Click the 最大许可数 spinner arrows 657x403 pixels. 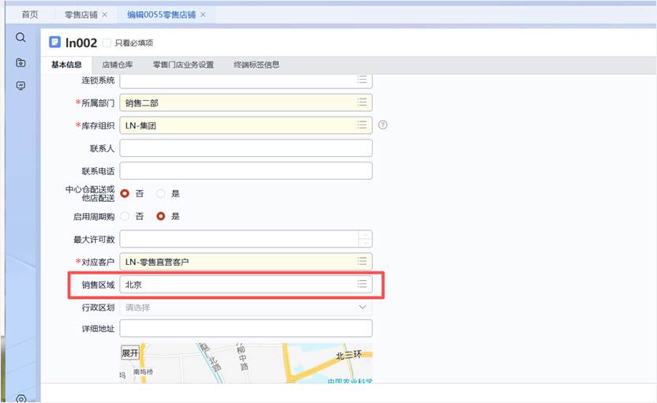(x=364, y=239)
